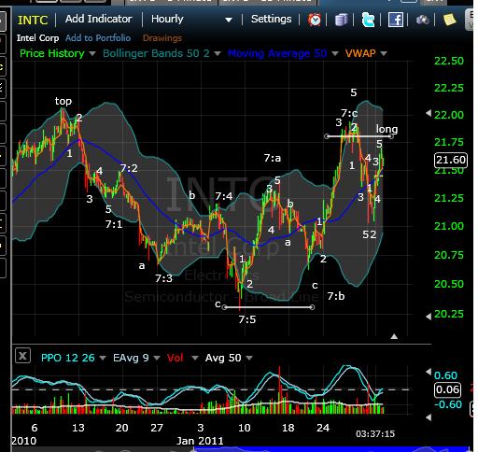This screenshot has height=452, width=478.
Task: Click the 7:a wave label
Action: [273, 158]
